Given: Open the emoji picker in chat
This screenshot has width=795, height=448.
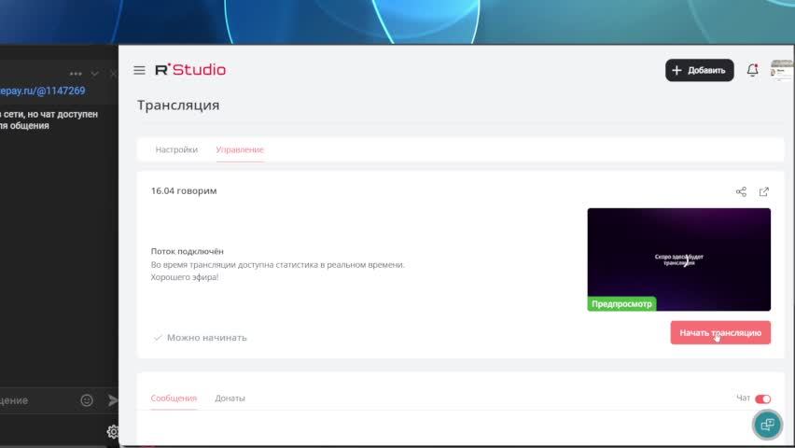Looking at the screenshot, I should point(87,400).
